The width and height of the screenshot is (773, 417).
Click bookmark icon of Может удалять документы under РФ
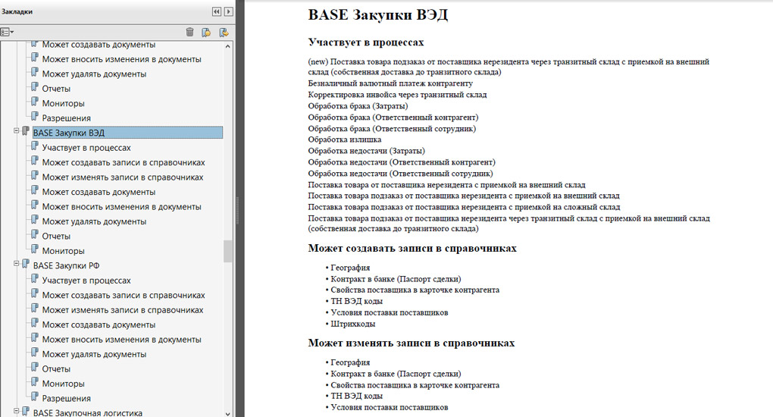(35, 353)
